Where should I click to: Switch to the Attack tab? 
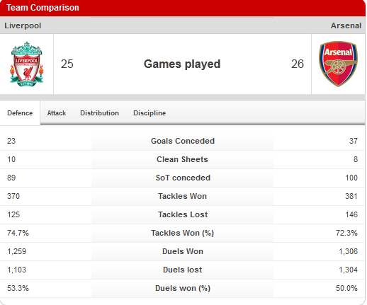[57, 113]
